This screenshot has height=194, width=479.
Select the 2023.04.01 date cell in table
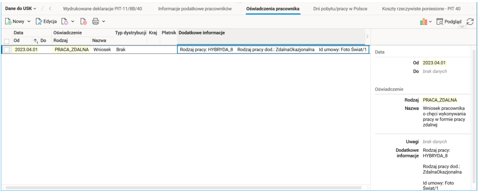coord(26,49)
